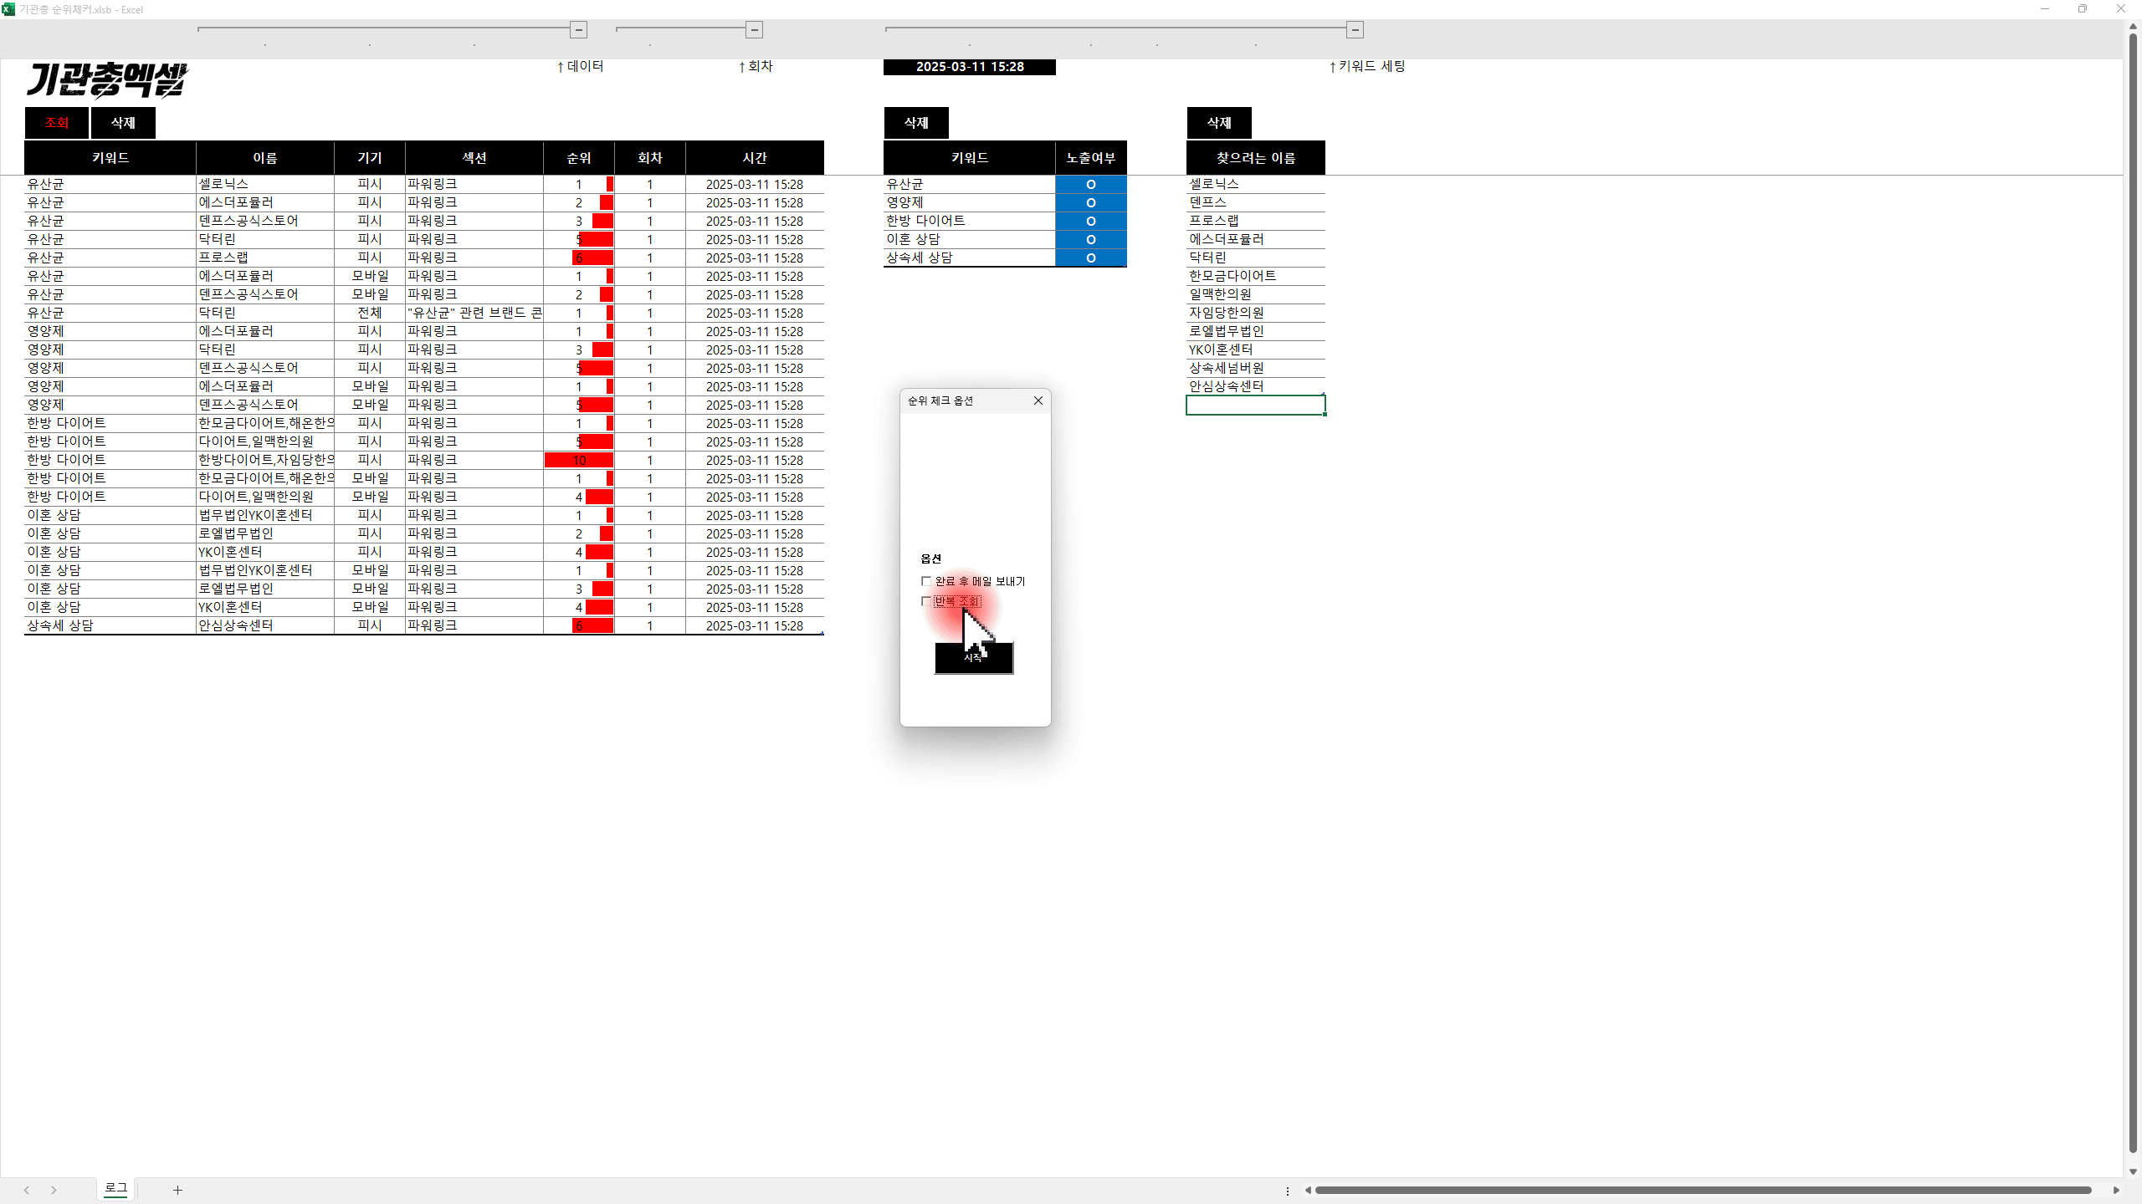Image resolution: width=2142 pixels, height=1204 pixels.
Task: Click 시간 column header
Action: pos(755,158)
